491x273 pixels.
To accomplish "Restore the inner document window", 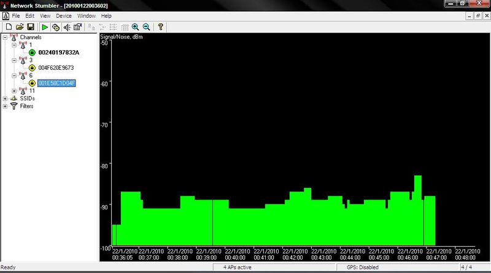I will click(478, 16).
